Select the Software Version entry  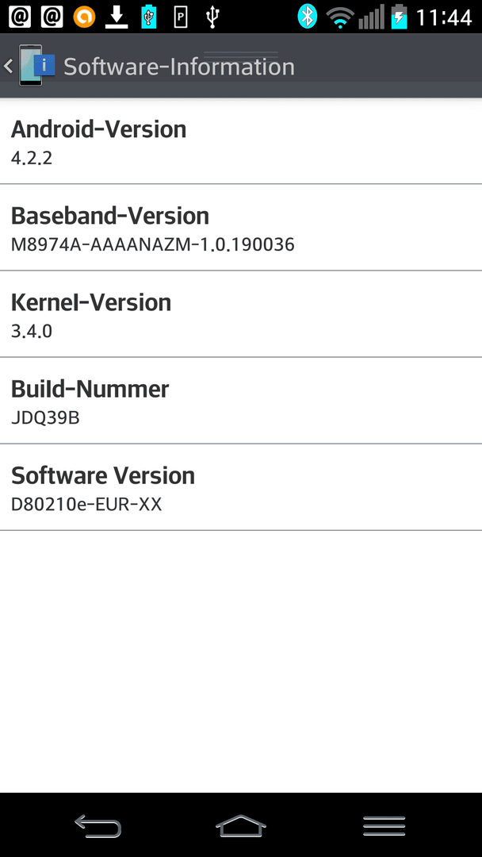[241, 487]
